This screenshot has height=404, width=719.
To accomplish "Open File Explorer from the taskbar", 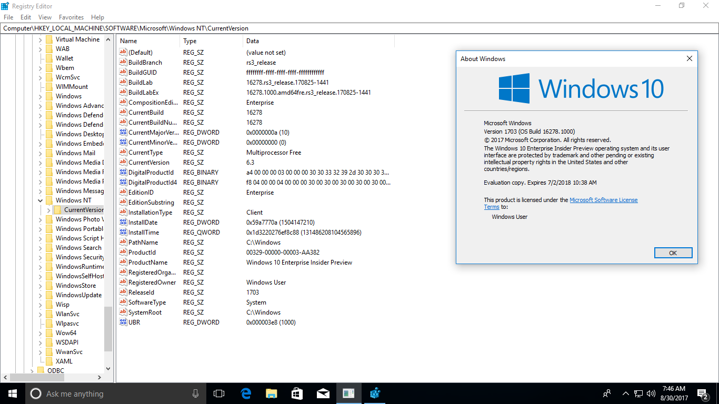I will tap(271, 393).
